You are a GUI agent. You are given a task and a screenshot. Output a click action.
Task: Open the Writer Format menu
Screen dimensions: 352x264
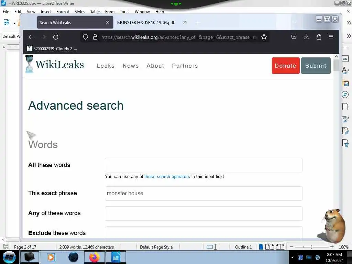63,12
